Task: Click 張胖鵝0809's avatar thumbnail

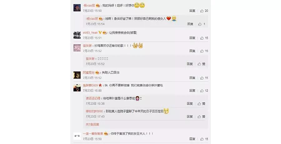Action: (x=77, y=88)
